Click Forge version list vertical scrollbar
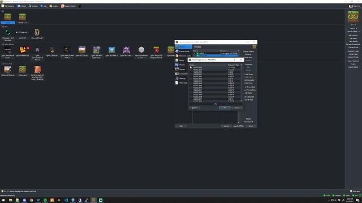The width and height of the screenshot is (362, 203). pyautogui.click(x=242, y=83)
